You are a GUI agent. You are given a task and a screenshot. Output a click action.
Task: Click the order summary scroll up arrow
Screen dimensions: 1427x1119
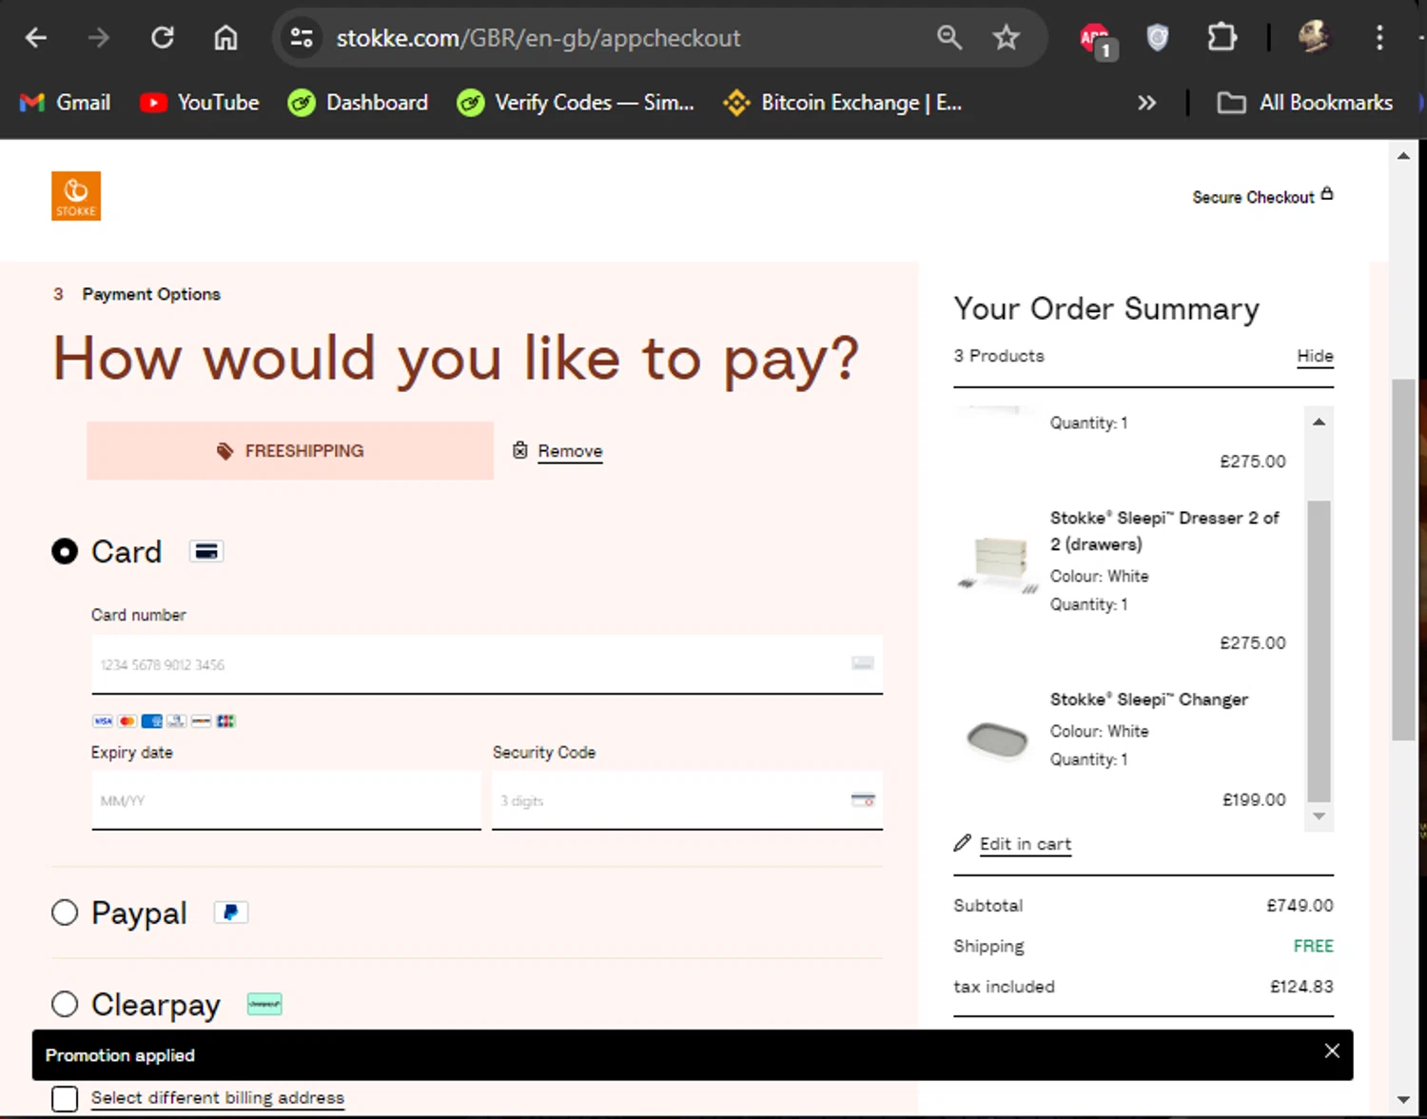(x=1319, y=422)
